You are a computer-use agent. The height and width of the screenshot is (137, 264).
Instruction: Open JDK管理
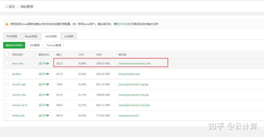[x=34, y=45]
